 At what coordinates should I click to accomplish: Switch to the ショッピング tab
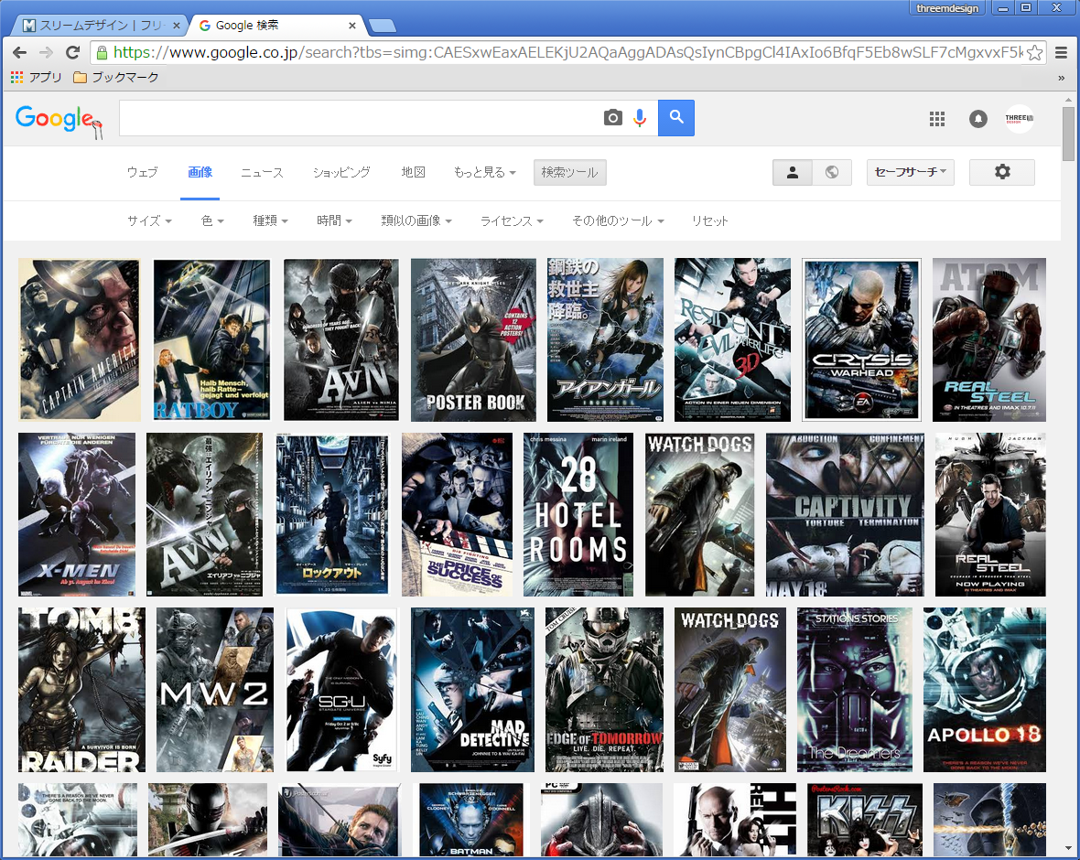tap(341, 172)
